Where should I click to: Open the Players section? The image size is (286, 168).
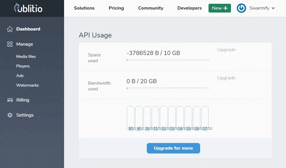(23, 66)
